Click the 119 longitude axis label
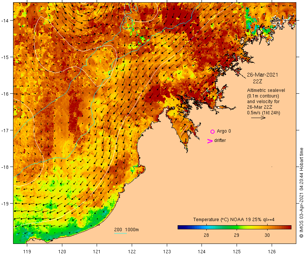 [x=27, y=251]
